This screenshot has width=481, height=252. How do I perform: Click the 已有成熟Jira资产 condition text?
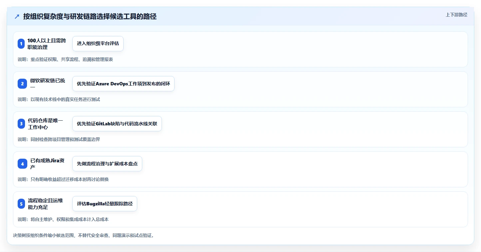47,164
